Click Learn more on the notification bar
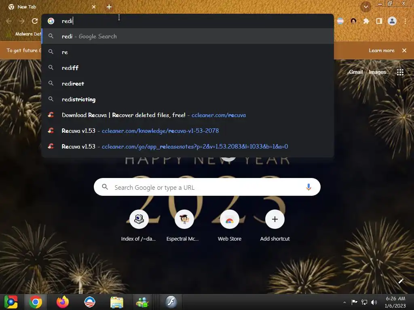The height and width of the screenshot is (310, 414). coord(382,50)
